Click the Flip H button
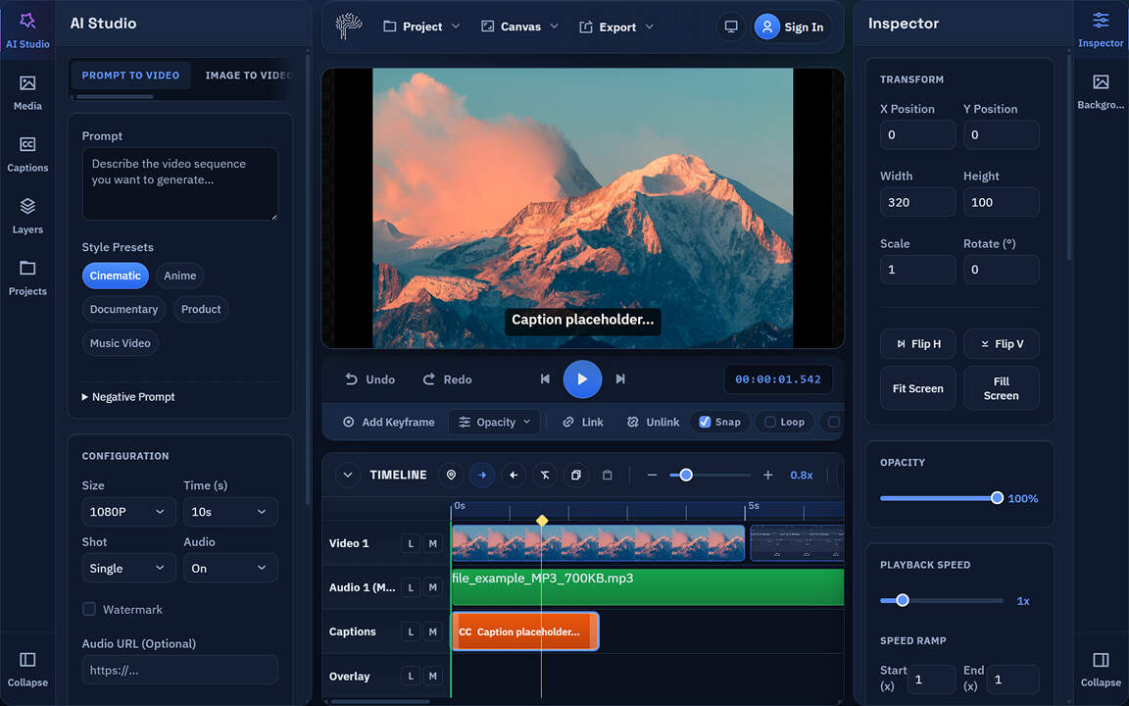 [917, 343]
